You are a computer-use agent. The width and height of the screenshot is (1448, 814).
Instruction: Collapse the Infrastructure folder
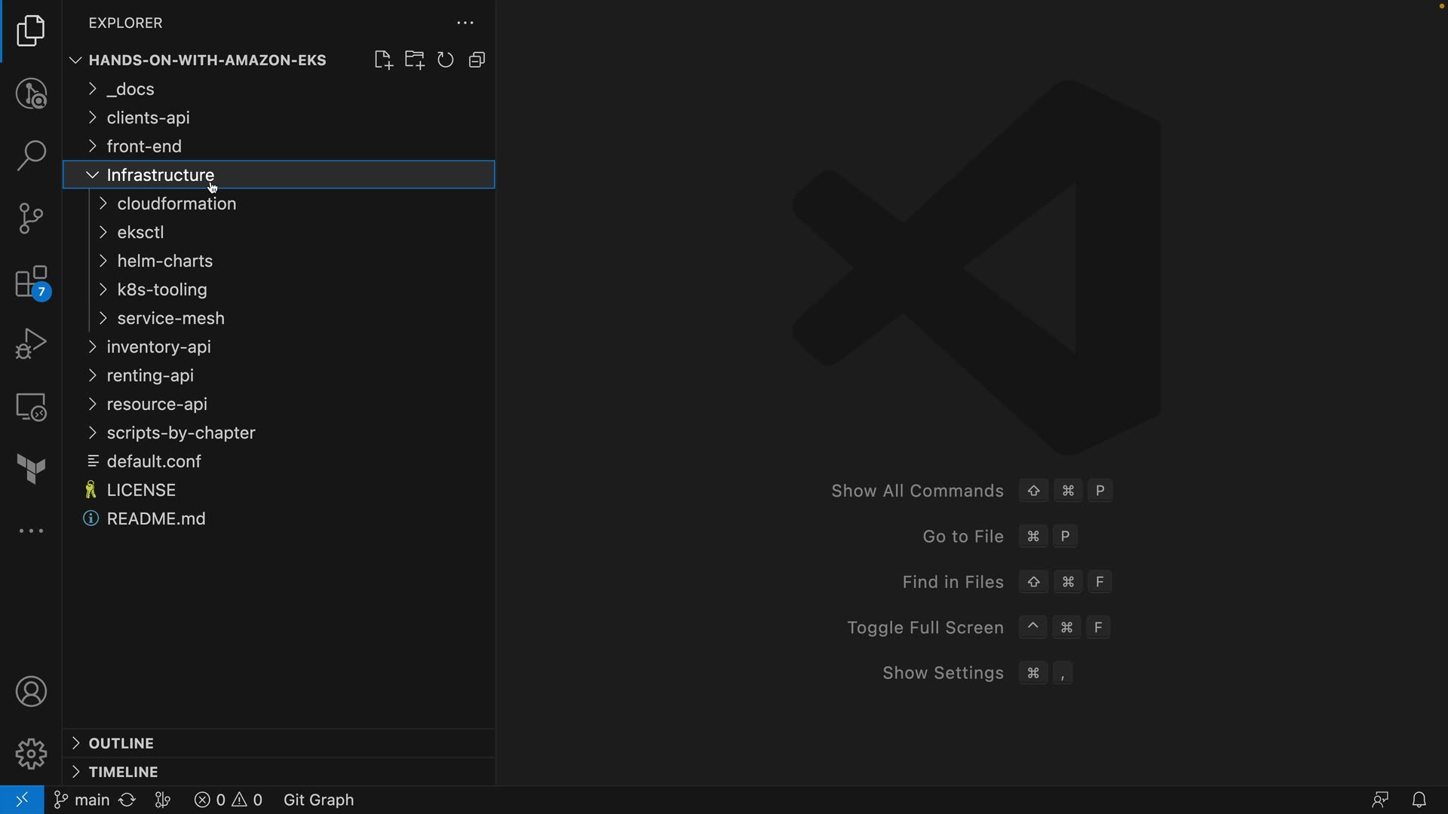pyautogui.click(x=161, y=175)
